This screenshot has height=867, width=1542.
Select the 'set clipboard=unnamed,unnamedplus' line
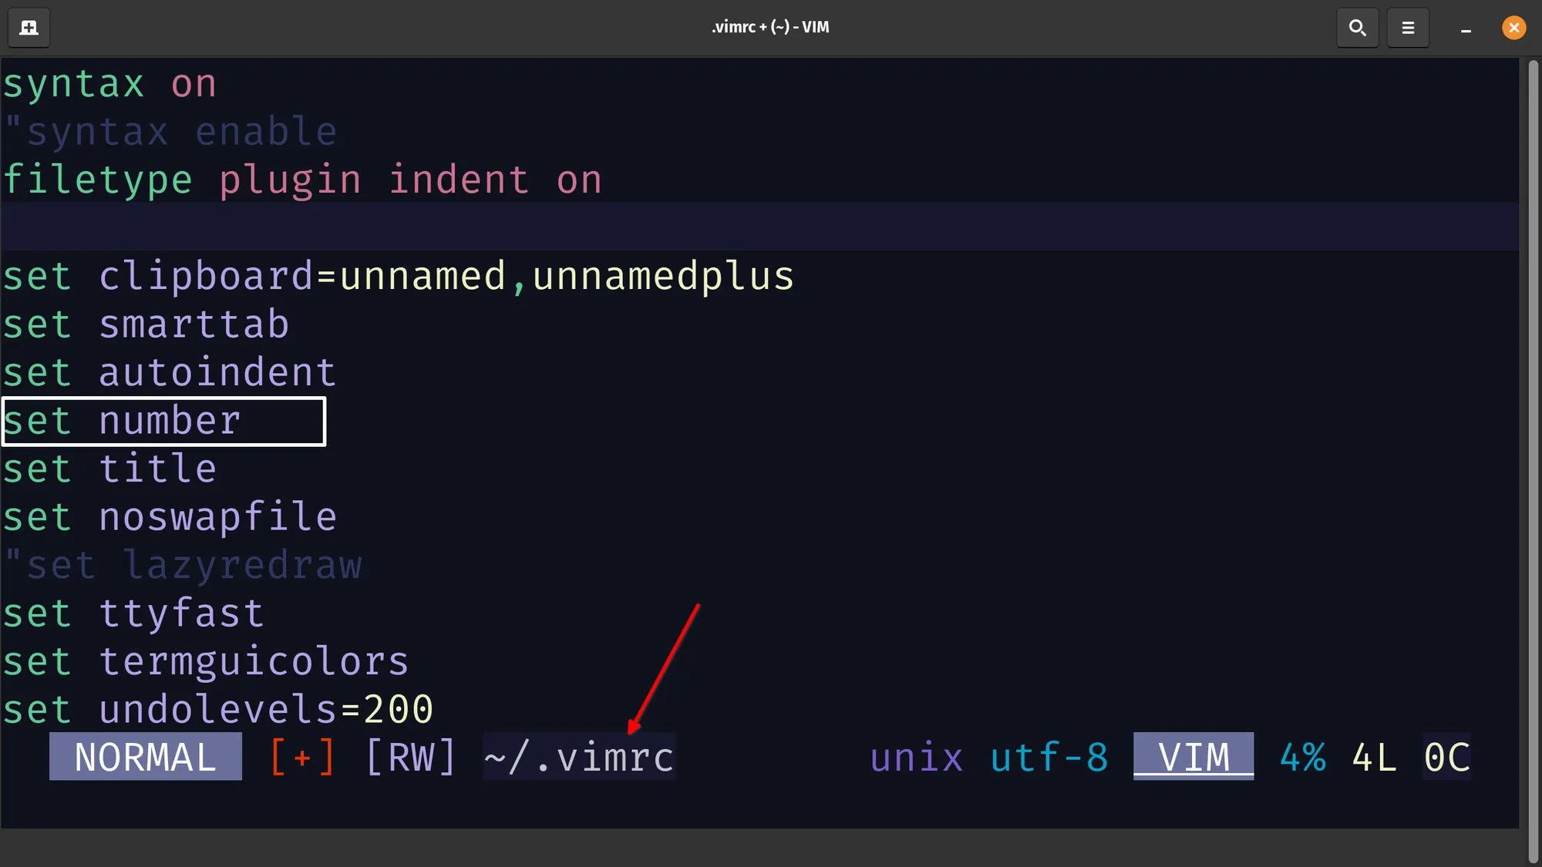click(x=398, y=275)
